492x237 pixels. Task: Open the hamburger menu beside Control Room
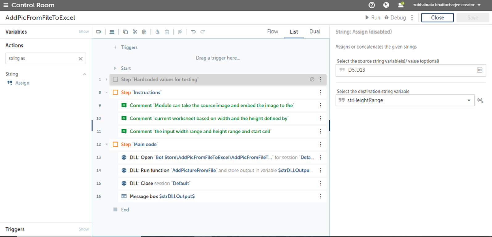[6, 5]
